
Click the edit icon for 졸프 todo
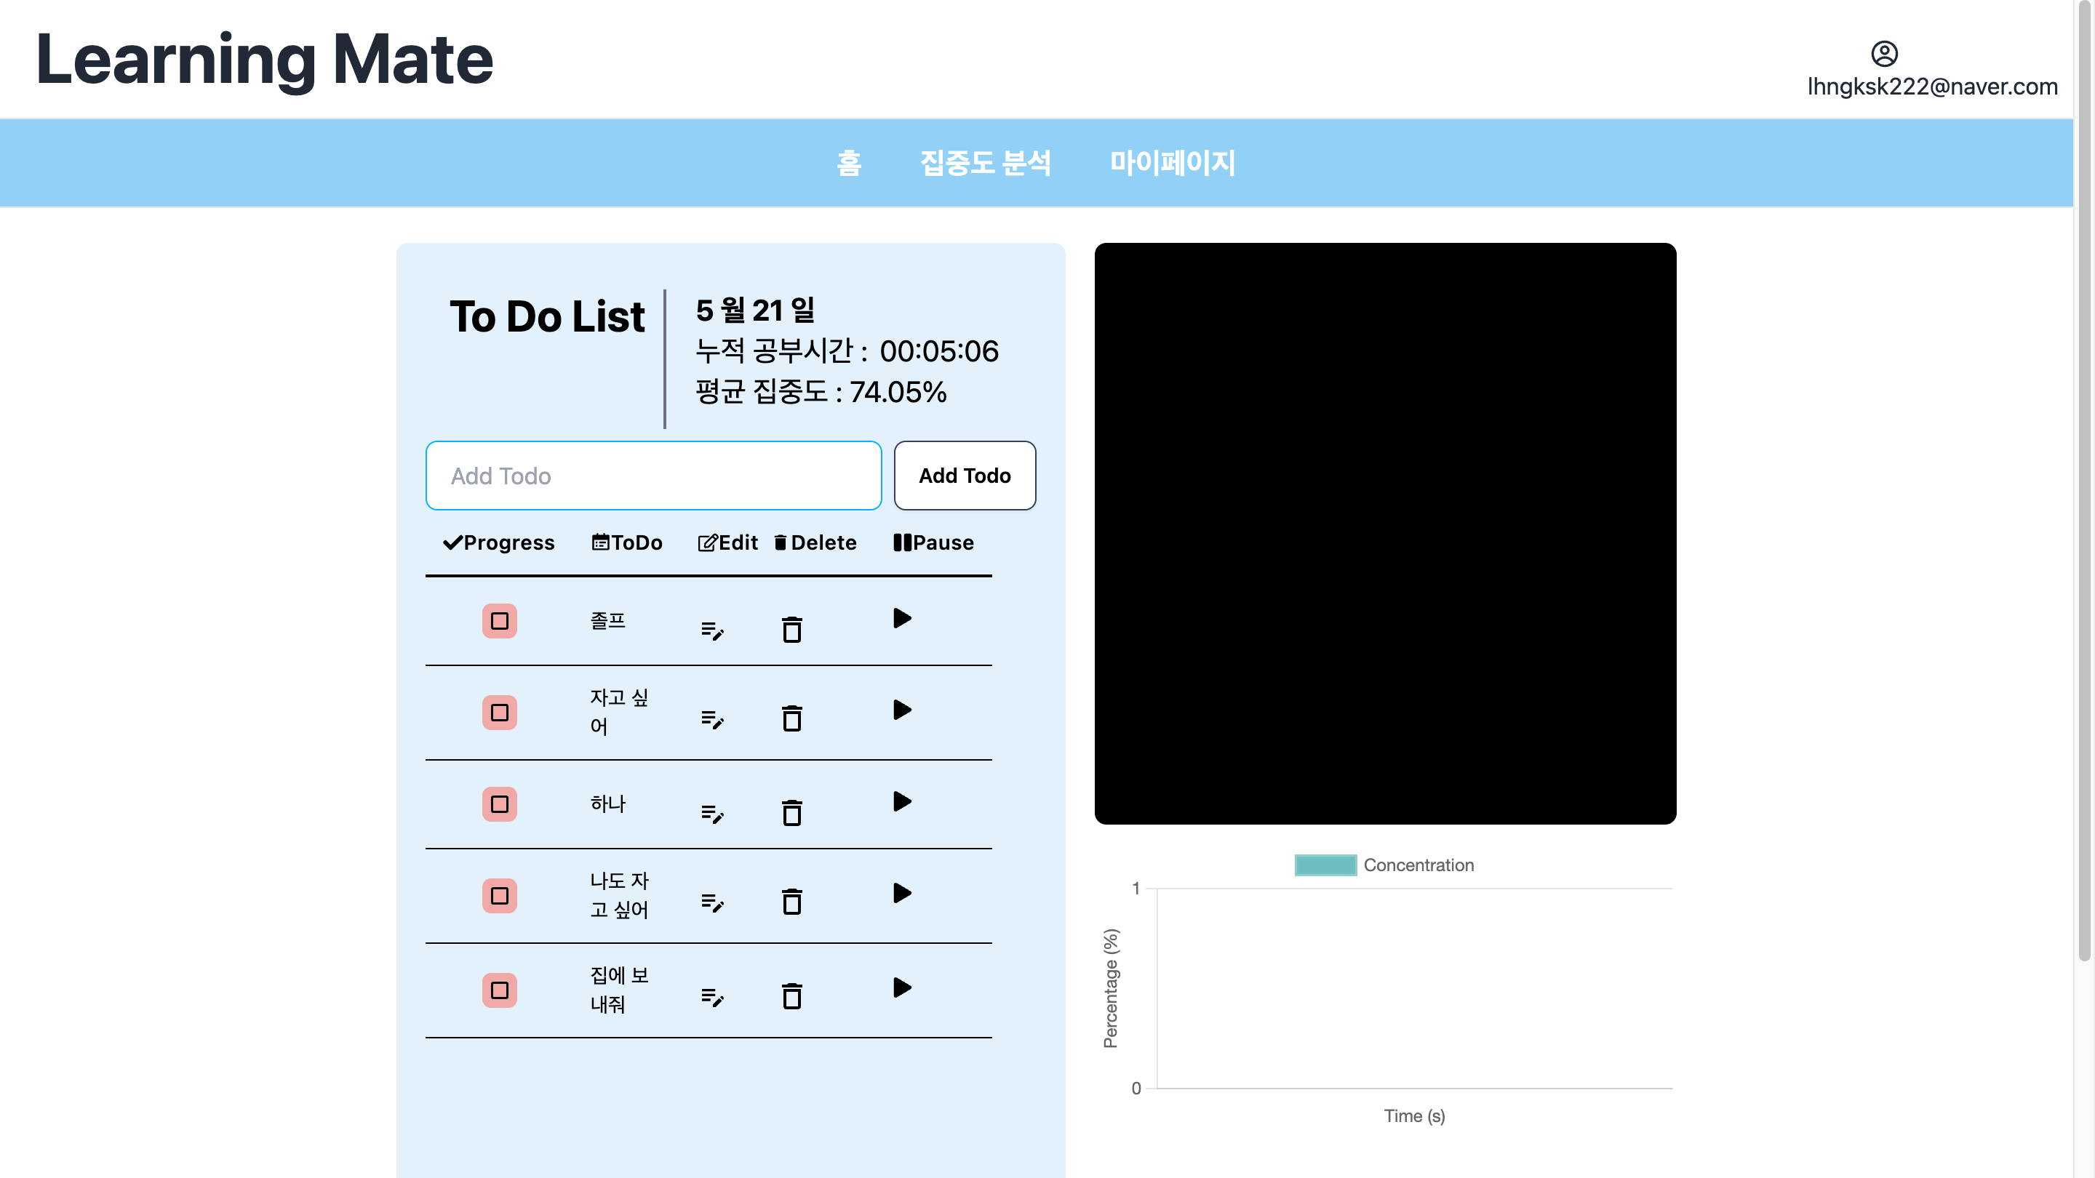[712, 630]
